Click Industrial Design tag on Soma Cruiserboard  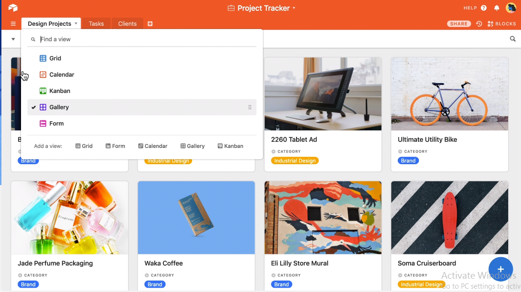421,284
